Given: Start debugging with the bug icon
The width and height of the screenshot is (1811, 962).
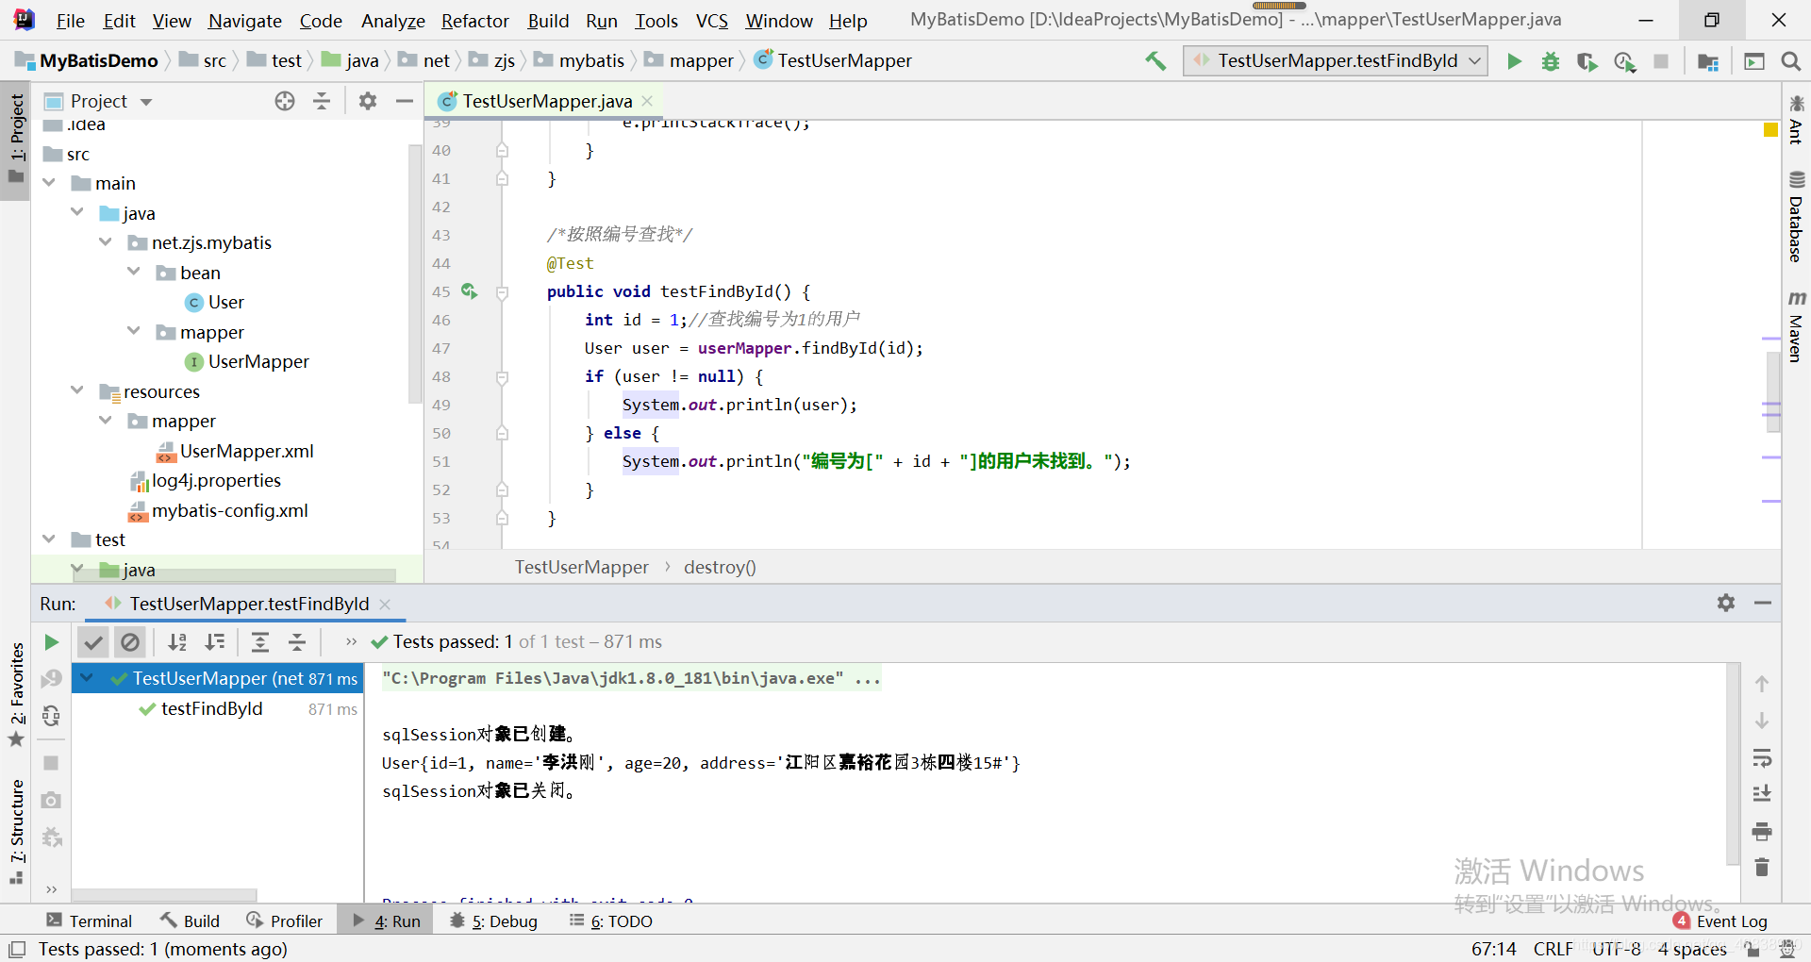Looking at the screenshot, I should pyautogui.click(x=1551, y=61).
